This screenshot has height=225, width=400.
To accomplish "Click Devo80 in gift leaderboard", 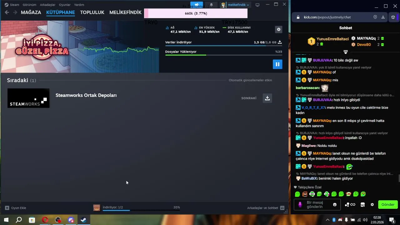I will click(364, 45).
